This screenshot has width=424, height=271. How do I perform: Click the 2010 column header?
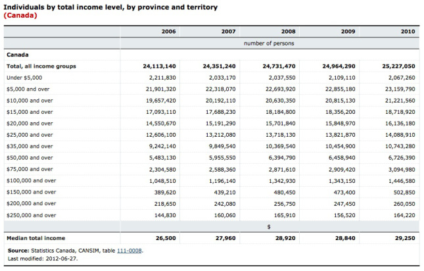(408, 32)
